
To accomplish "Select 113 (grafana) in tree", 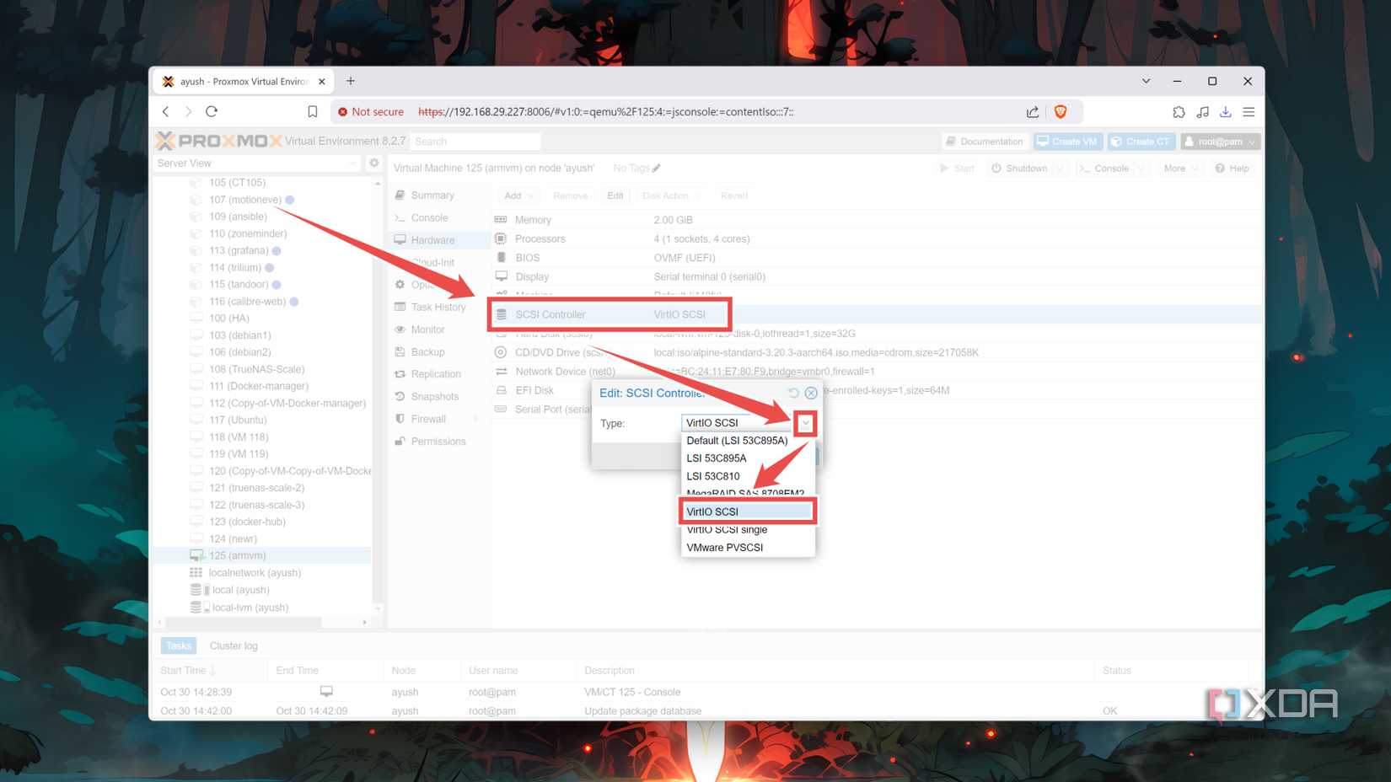I will click(x=261, y=250).
